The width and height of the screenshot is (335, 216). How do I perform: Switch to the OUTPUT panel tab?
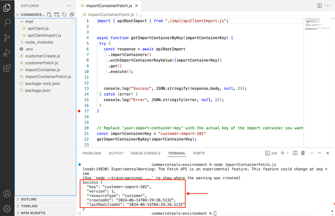click(116, 153)
